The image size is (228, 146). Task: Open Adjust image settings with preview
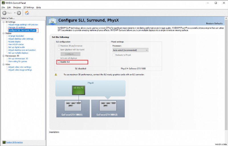[x=23, y=25]
